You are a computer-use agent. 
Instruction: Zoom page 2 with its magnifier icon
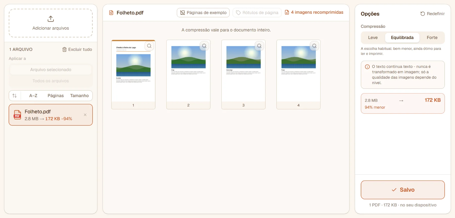click(204, 46)
